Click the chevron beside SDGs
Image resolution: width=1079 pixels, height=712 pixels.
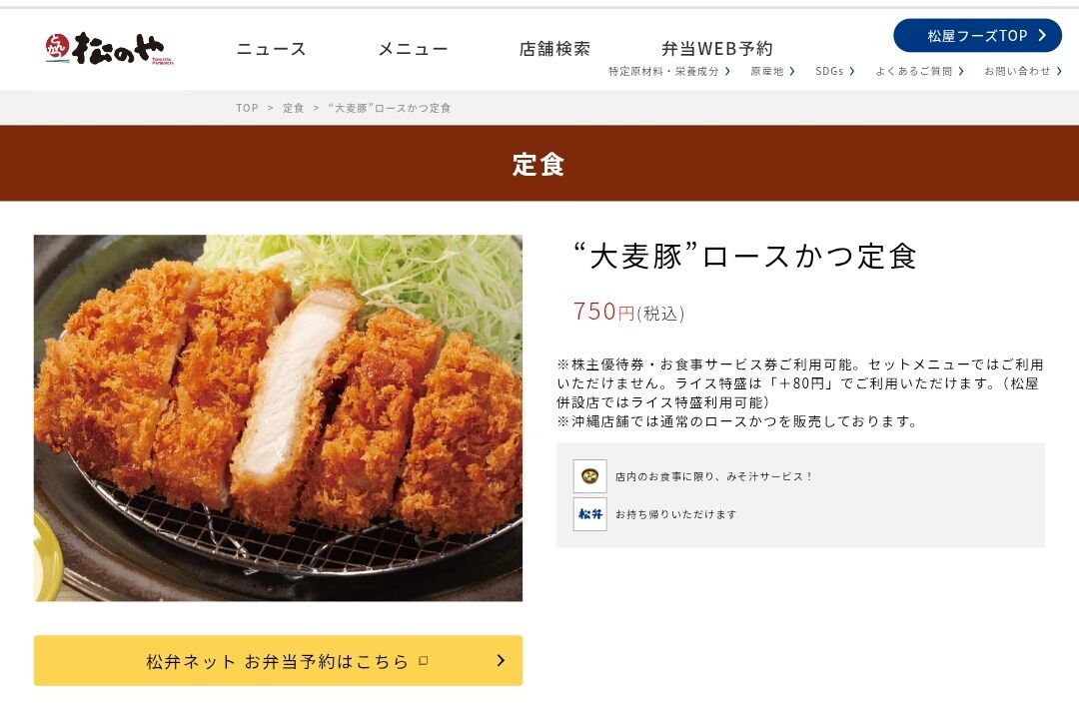(852, 71)
